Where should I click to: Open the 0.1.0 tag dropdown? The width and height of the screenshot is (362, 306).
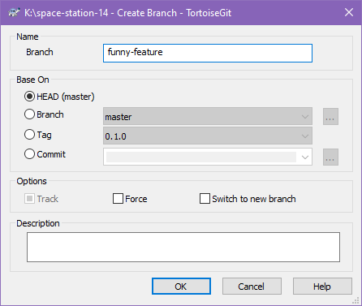click(208, 136)
